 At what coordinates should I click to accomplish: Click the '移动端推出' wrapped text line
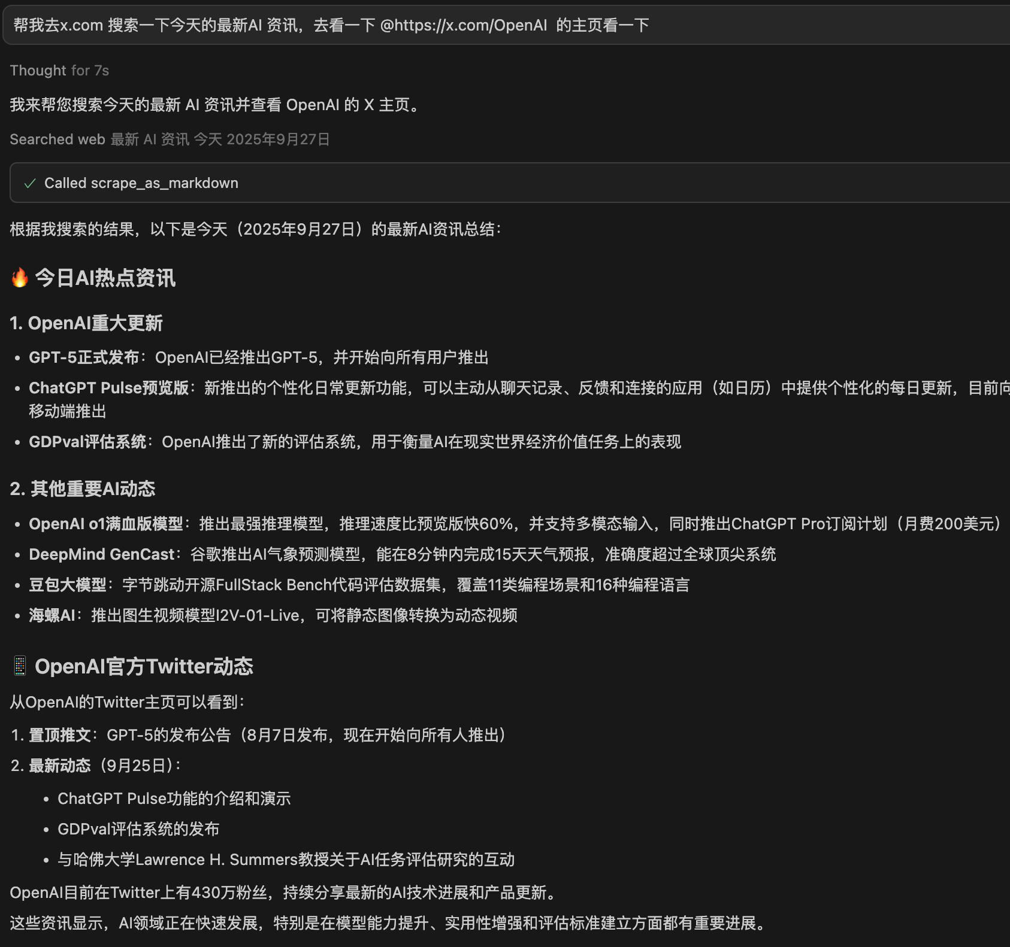68,411
